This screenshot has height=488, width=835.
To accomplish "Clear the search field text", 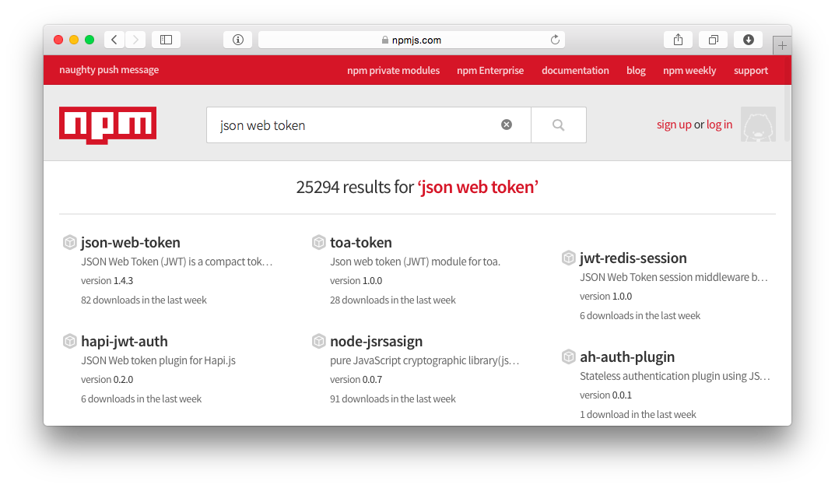I will coord(507,125).
